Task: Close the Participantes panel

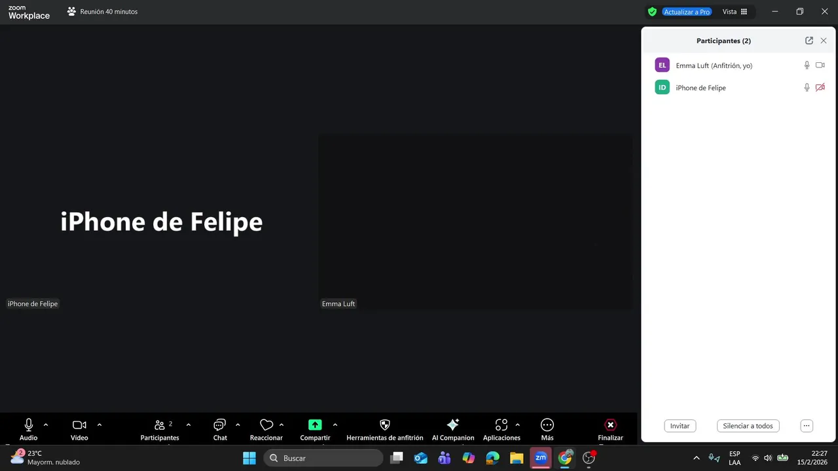Action: [x=824, y=41]
